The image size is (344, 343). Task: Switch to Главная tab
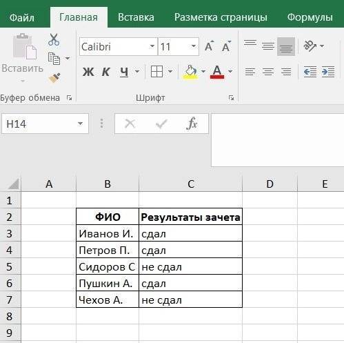tap(79, 17)
